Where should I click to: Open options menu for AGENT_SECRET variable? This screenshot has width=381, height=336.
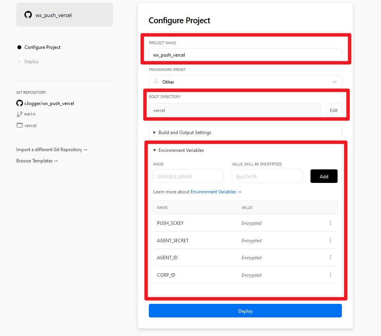click(x=331, y=240)
